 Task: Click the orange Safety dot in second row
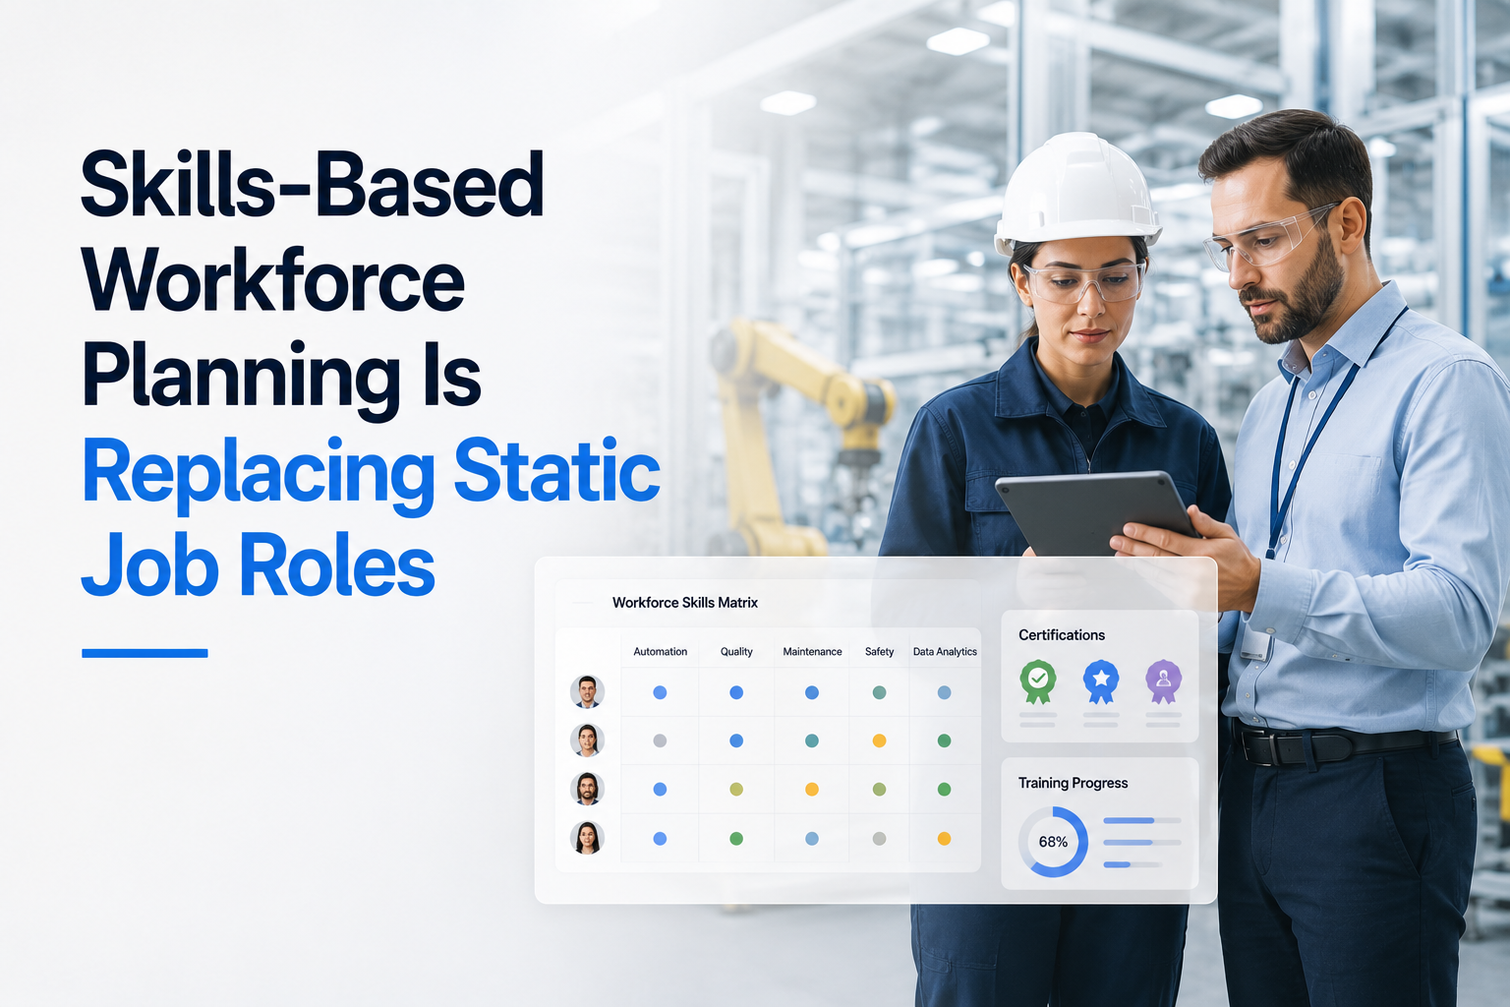click(879, 740)
